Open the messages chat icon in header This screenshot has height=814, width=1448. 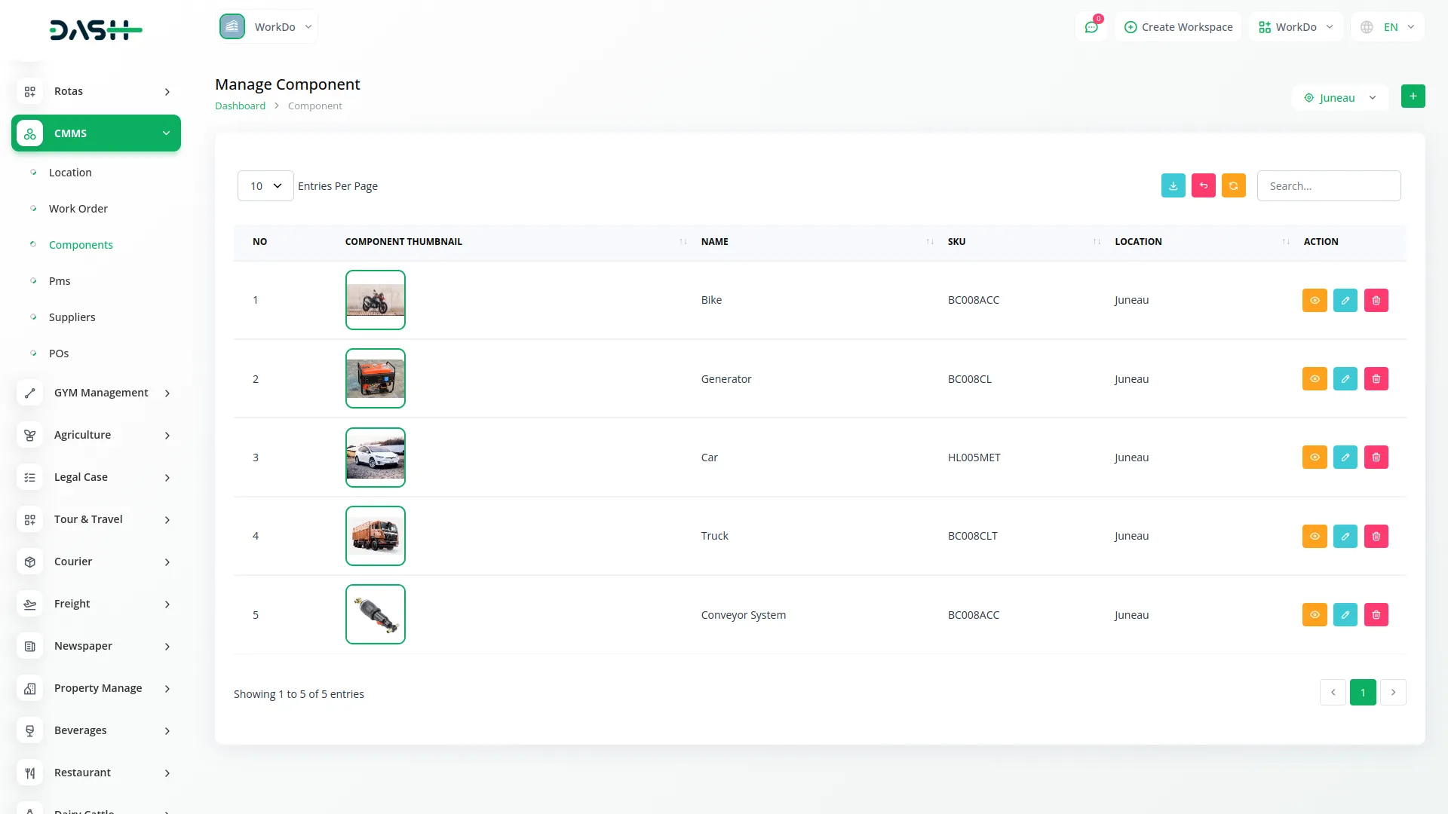[1091, 27]
